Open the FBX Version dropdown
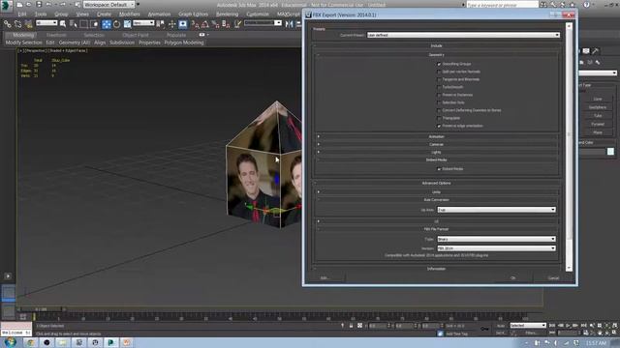This screenshot has width=620, height=348. [496, 248]
